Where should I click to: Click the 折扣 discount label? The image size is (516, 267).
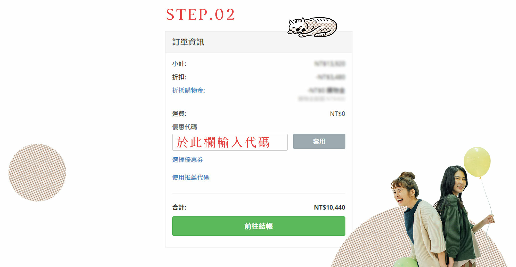pyautogui.click(x=179, y=77)
